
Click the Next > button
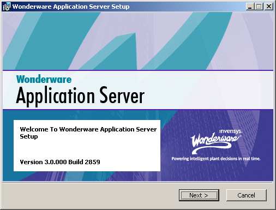199,195
